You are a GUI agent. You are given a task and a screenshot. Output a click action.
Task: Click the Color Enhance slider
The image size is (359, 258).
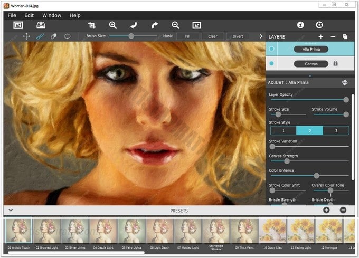(x=309, y=176)
